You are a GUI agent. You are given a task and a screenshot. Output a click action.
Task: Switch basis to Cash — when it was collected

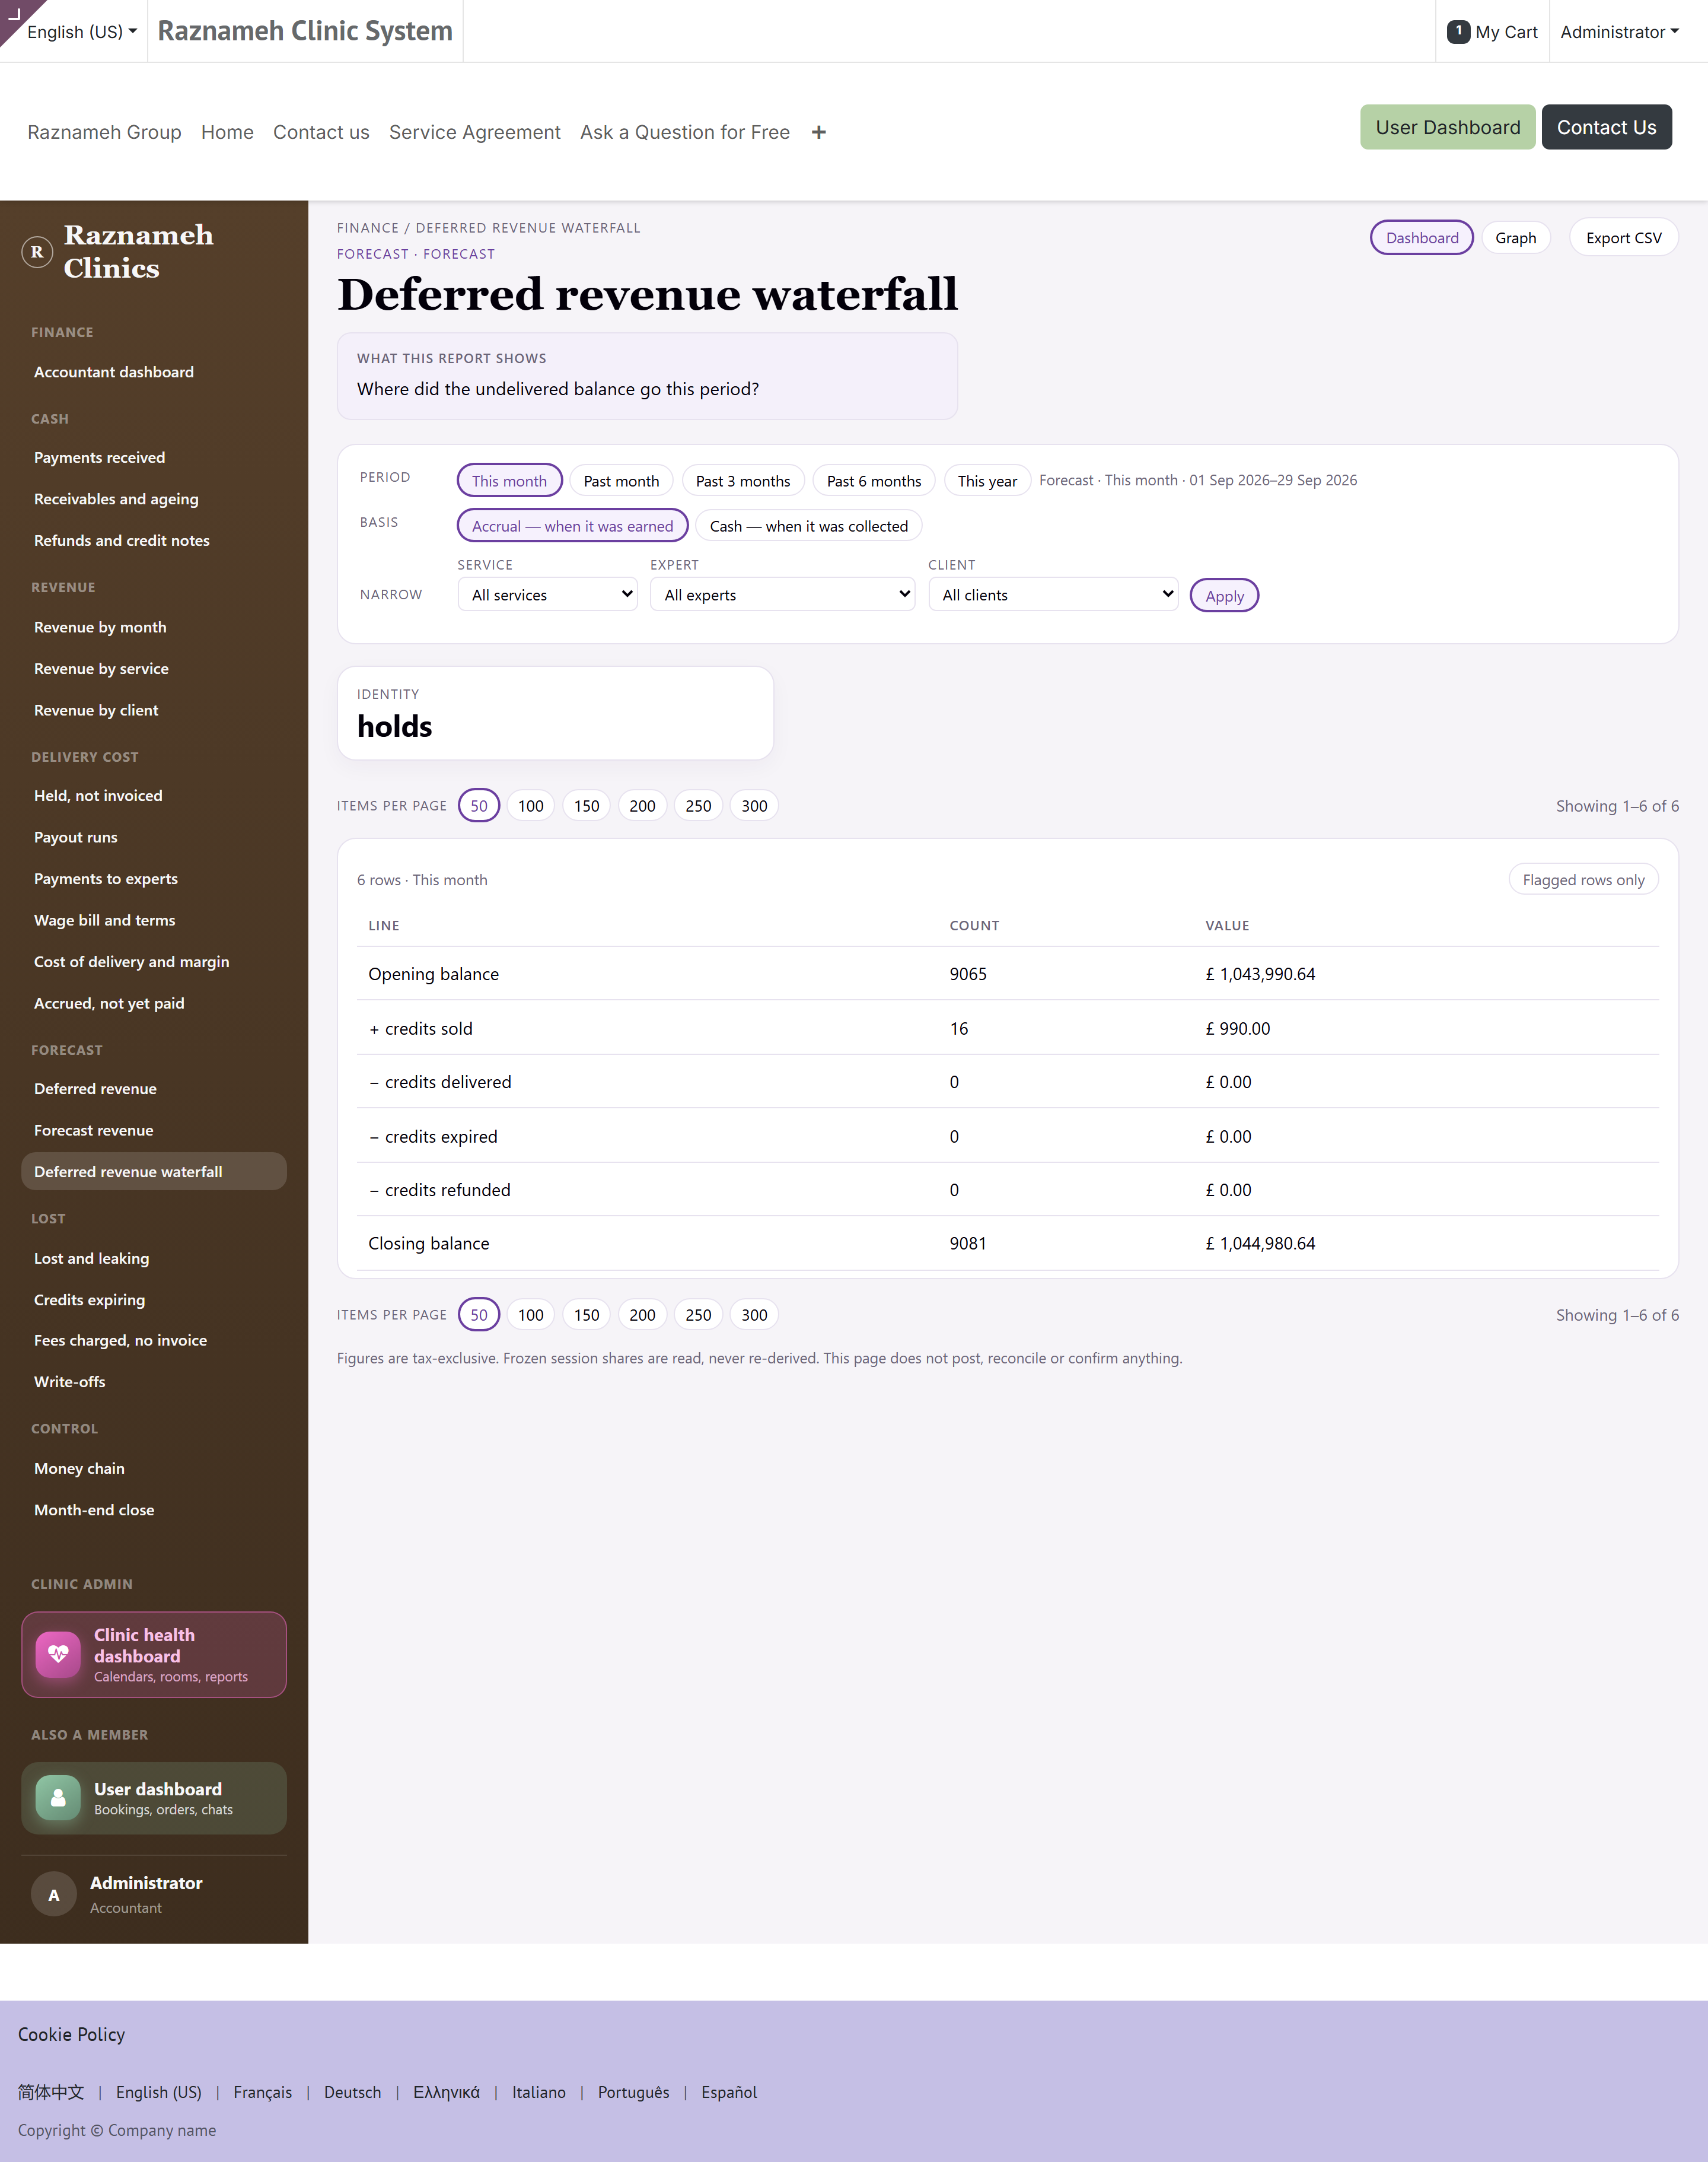click(x=808, y=526)
